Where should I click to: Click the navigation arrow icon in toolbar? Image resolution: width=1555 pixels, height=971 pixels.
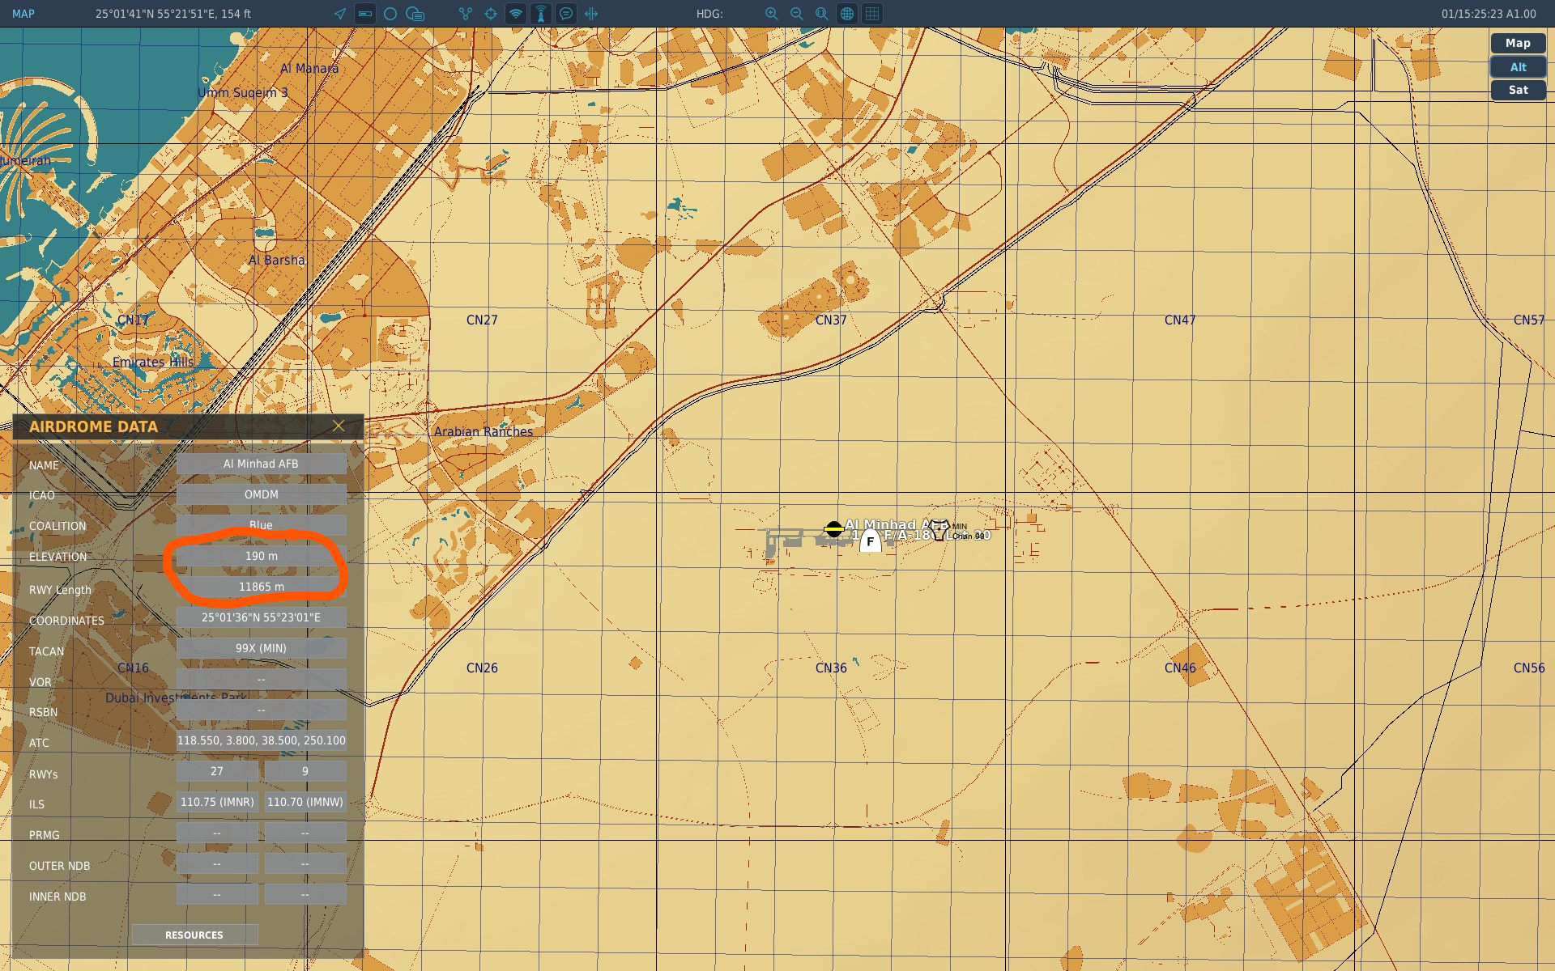(x=340, y=14)
